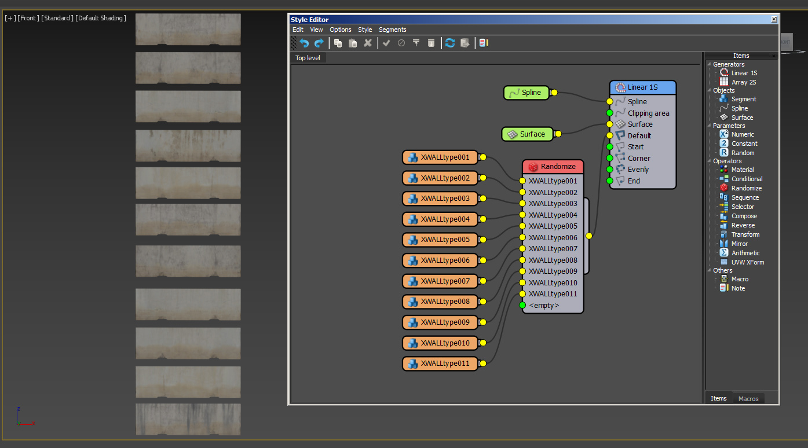Open the Segments menu
The height and width of the screenshot is (448, 808).
[392, 30]
